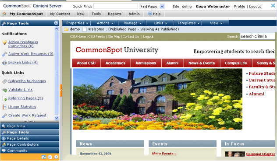Click the round arrow icon in orange footer bar
Viewport: 277px width, 161px height.
coord(56,157)
